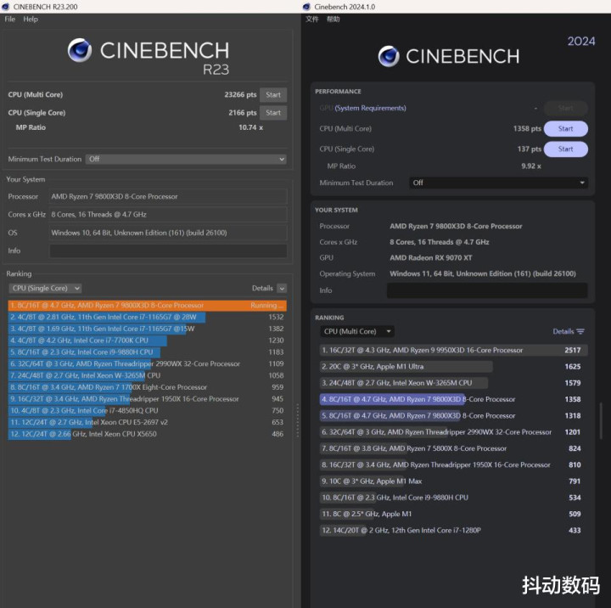Viewport: 611px width, 608px height.
Task: Click scrollbar in Cinebench 2024 ranking panel
Action: [x=602, y=421]
